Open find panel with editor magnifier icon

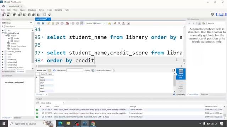point(119,23)
